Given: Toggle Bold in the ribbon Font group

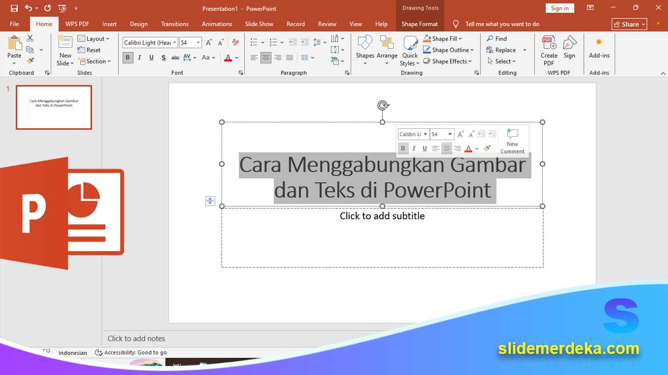Looking at the screenshot, I should 128,57.
